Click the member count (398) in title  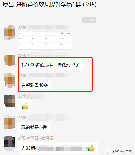90,5
